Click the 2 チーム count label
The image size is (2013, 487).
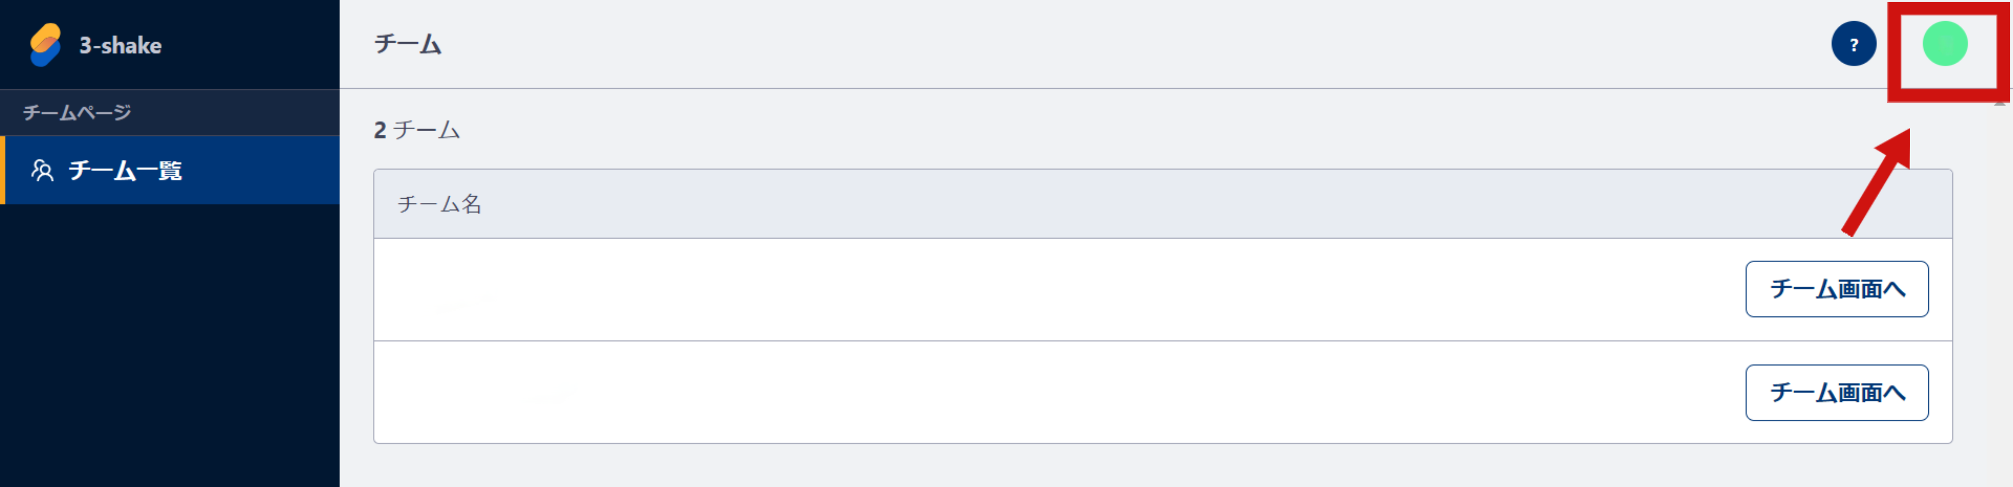pos(417,130)
